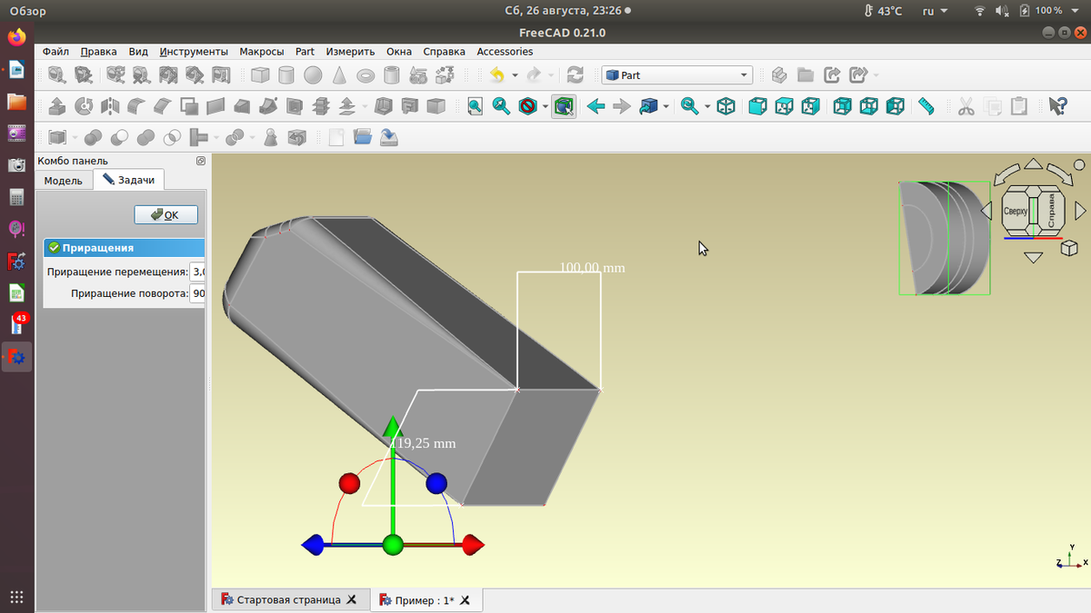Create a cube primitive
1091x613 pixels.
(x=260, y=75)
